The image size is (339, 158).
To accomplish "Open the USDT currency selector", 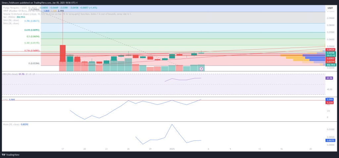I will (x=330, y=8).
